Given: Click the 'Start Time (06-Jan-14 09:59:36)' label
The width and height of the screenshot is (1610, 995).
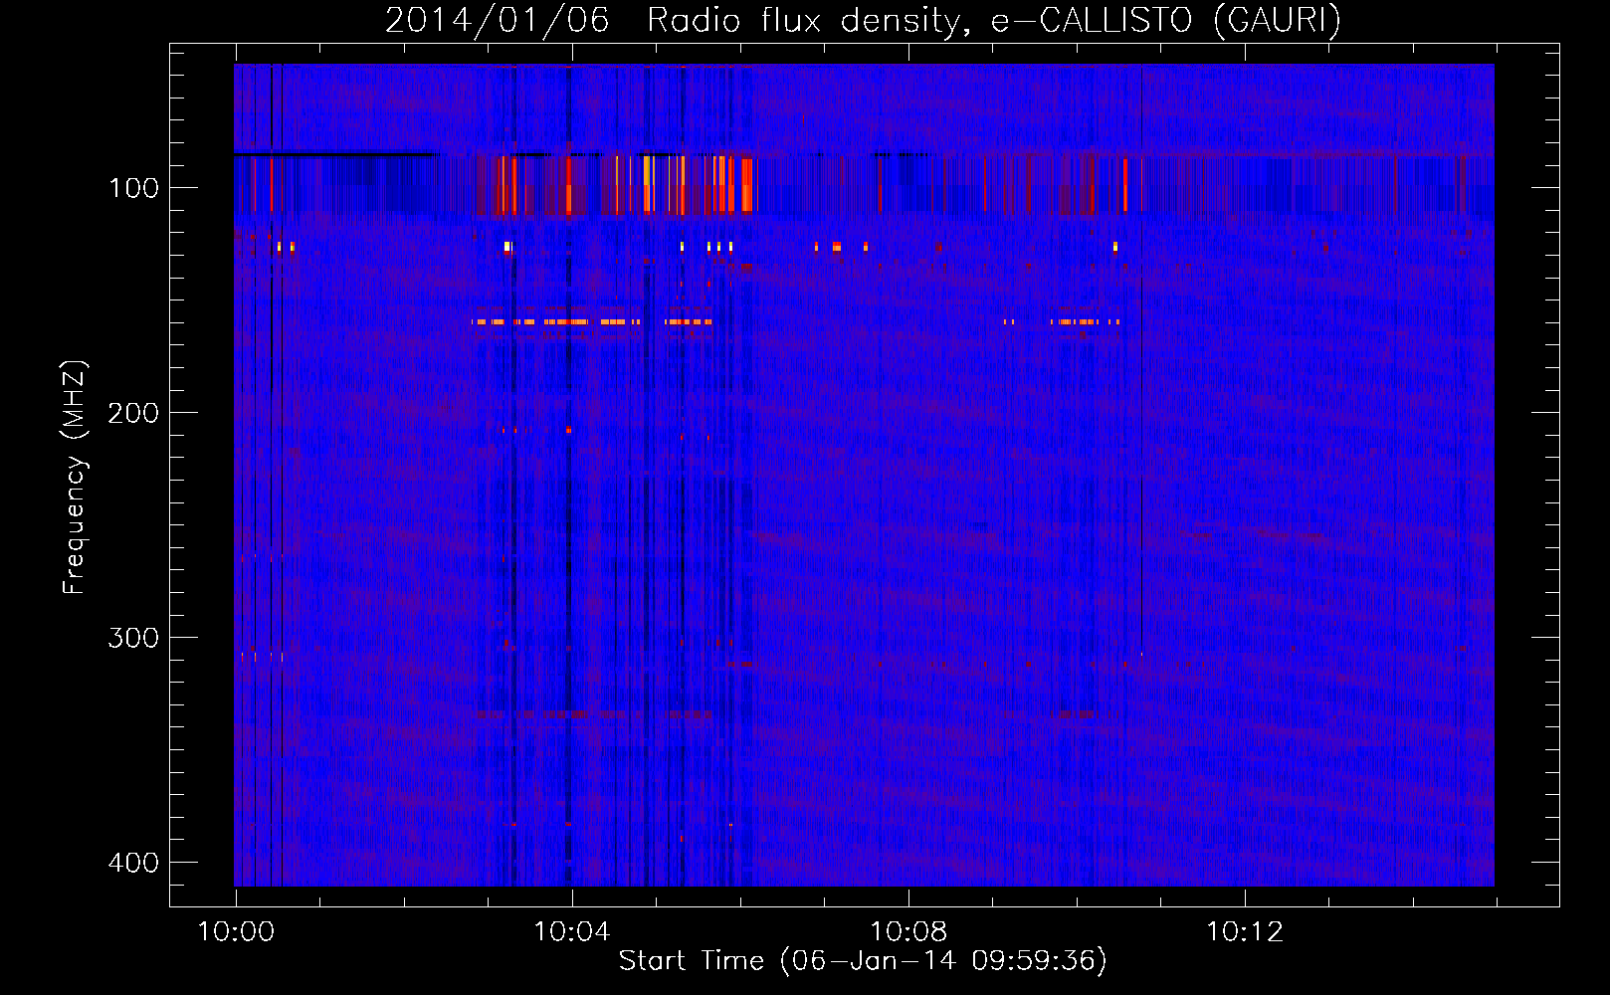Looking at the screenshot, I should pyautogui.click(x=863, y=961).
